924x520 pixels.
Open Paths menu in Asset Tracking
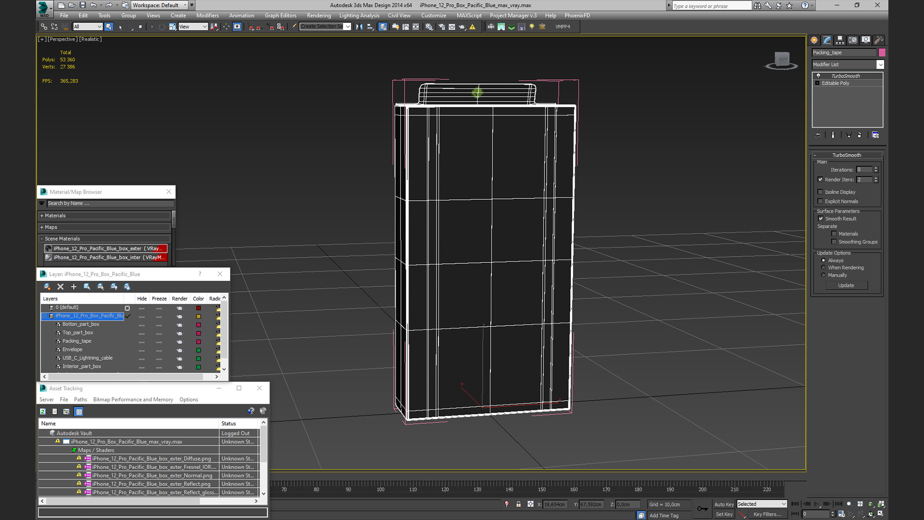[x=80, y=400]
